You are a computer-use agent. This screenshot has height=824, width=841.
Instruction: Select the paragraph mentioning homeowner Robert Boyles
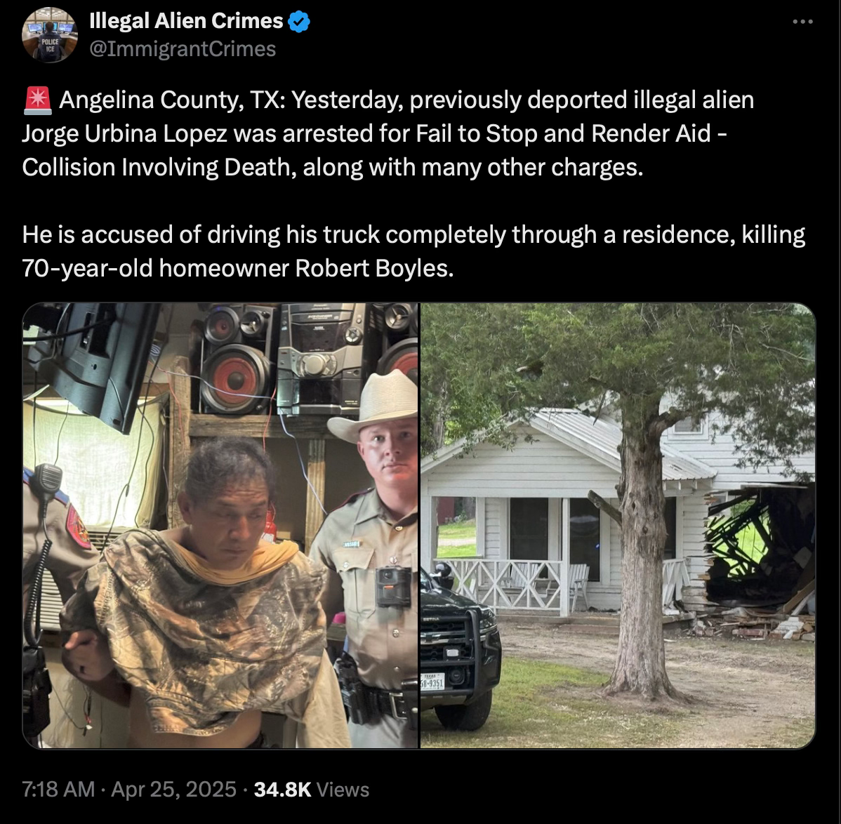coord(413,251)
